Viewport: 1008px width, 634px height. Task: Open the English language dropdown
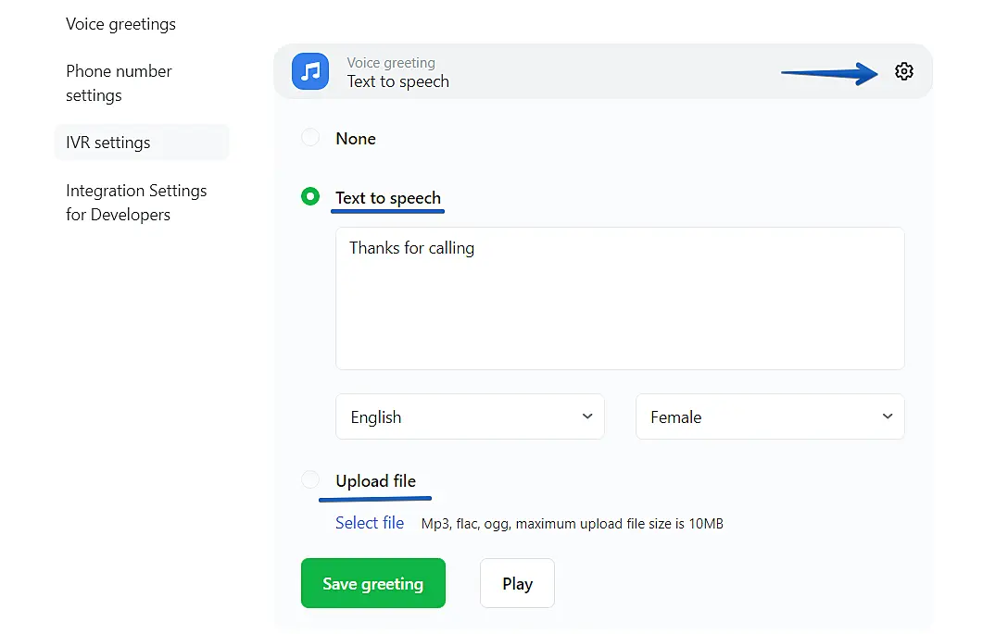[470, 416]
